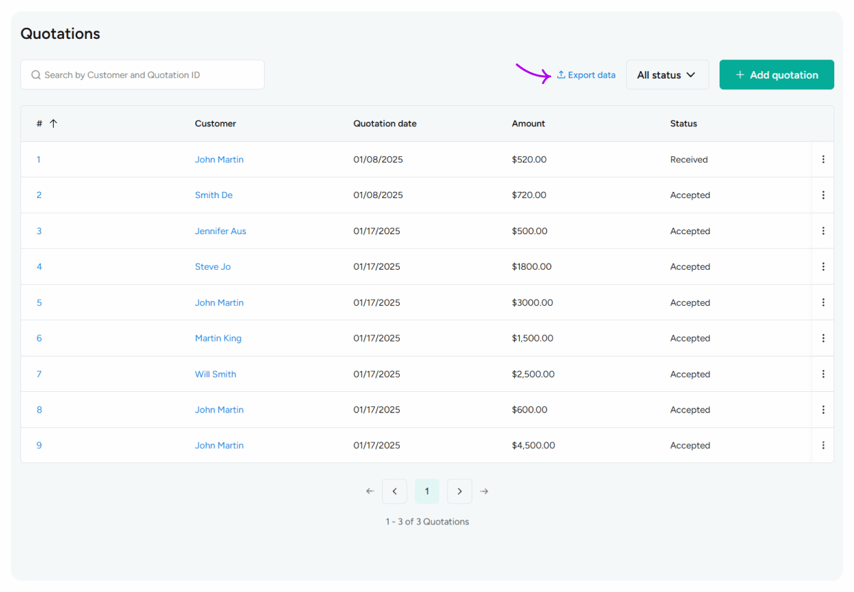This screenshot has width=854, height=592.
Task: Toggle the sort order on the # column
Action: click(53, 124)
